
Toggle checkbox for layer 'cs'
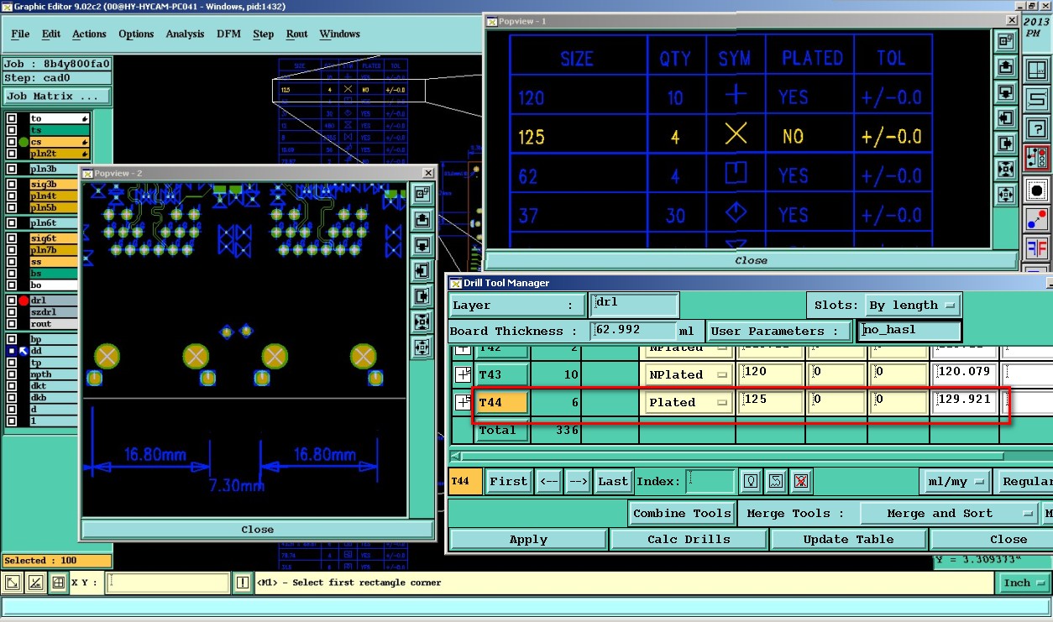click(12, 142)
